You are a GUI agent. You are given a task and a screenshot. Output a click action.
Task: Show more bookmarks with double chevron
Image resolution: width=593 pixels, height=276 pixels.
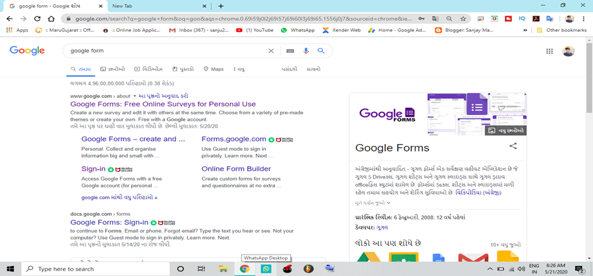point(525,30)
